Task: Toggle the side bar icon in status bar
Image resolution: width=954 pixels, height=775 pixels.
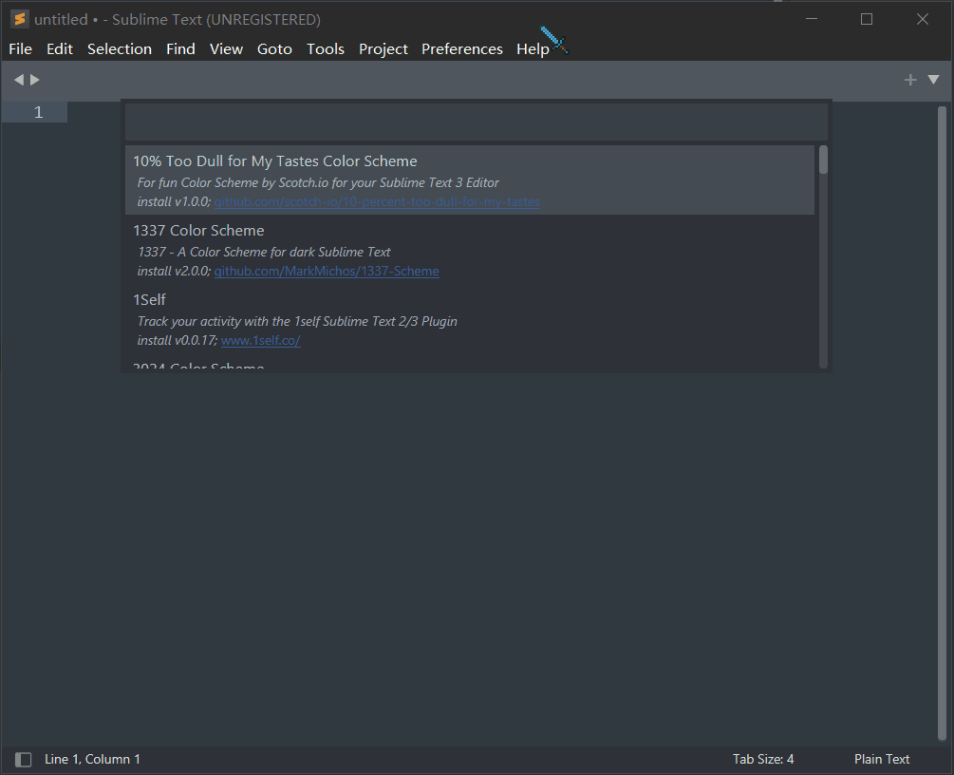Action: pos(23,759)
